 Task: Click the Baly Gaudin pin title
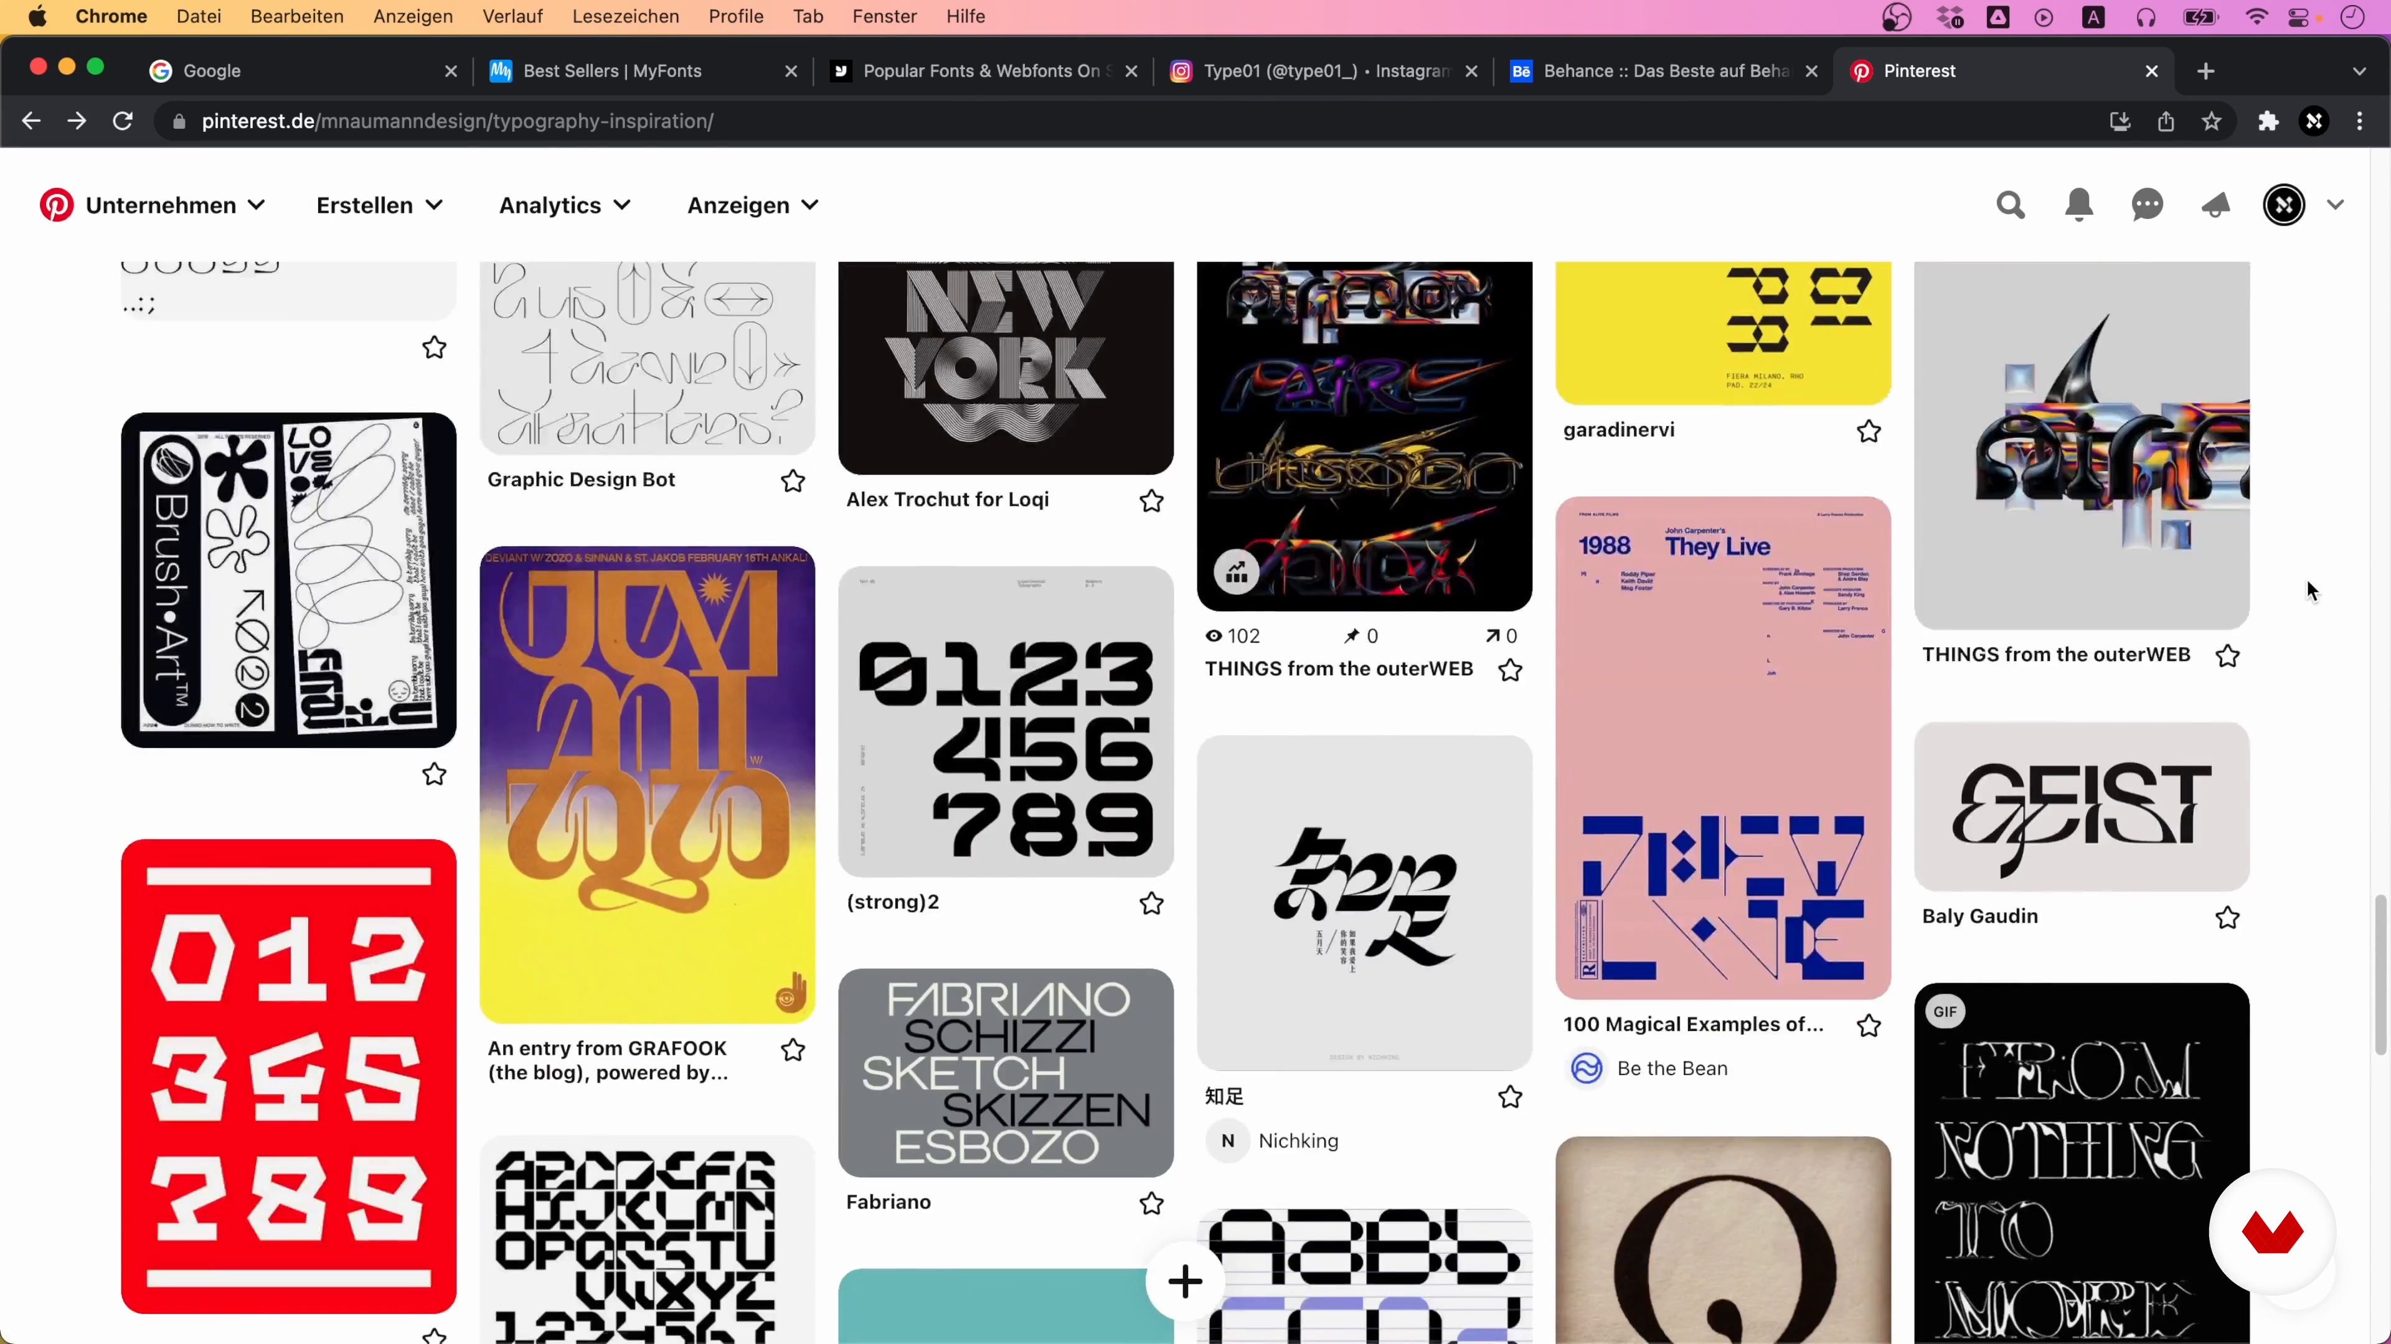click(x=1980, y=917)
